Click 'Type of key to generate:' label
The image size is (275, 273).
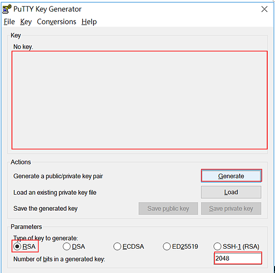click(x=45, y=238)
